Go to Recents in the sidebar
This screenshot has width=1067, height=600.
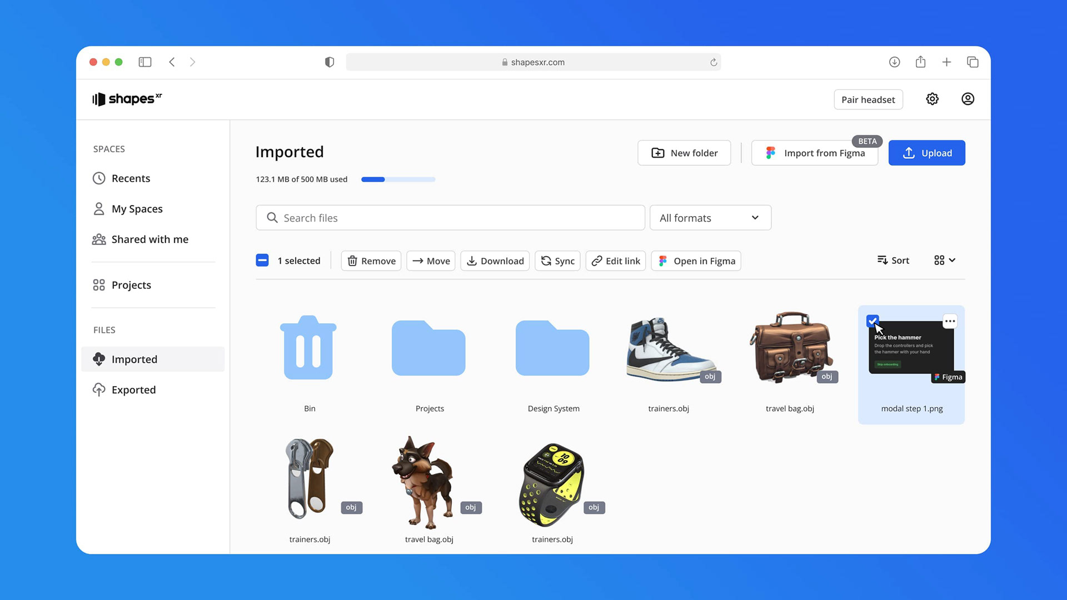coord(131,178)
